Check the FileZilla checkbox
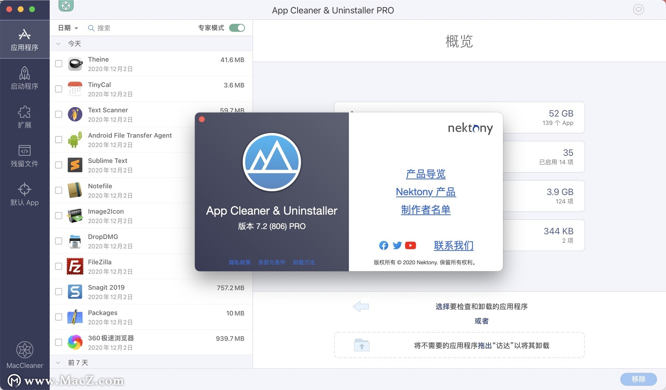Image resolution: width=666 pixels, height=390 pixels. [x=59, y=266]
